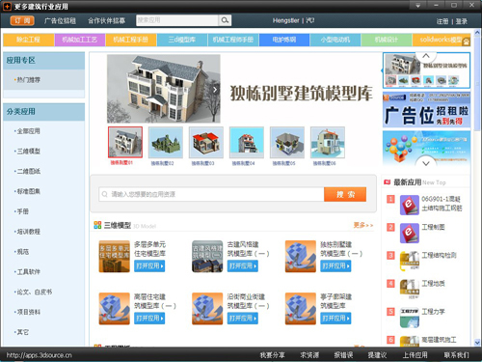
Task: Click the 06G901-1 混凝土结构 app icon
Action: tap(410, 205)
